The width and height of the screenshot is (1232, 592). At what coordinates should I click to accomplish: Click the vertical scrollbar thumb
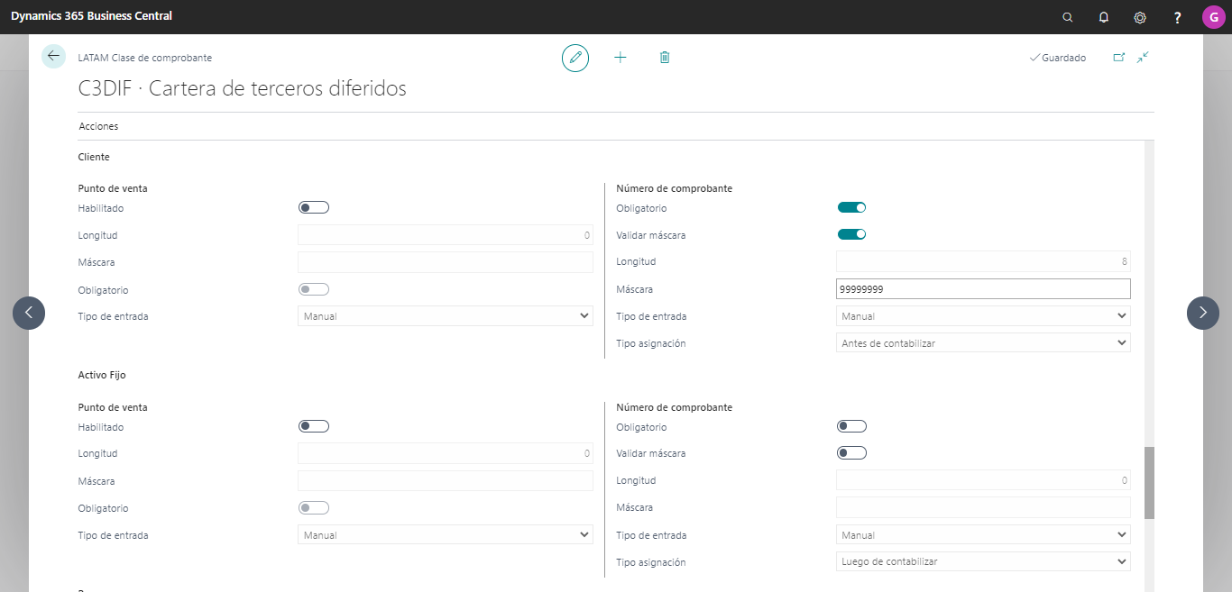pyautogui.click(x=1149, y=482)
